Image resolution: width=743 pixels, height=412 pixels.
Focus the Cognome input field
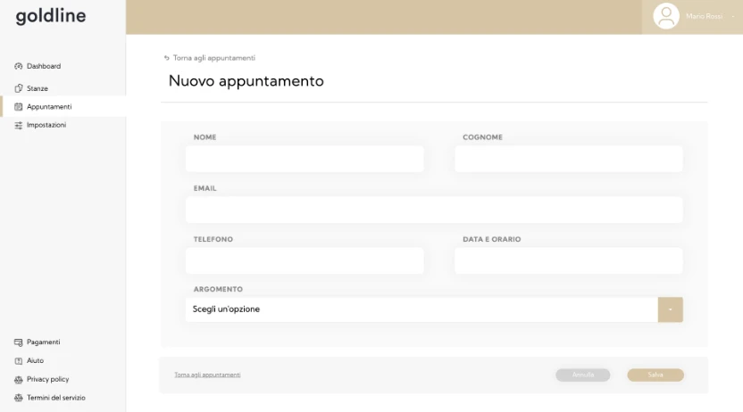coord(569,159)
